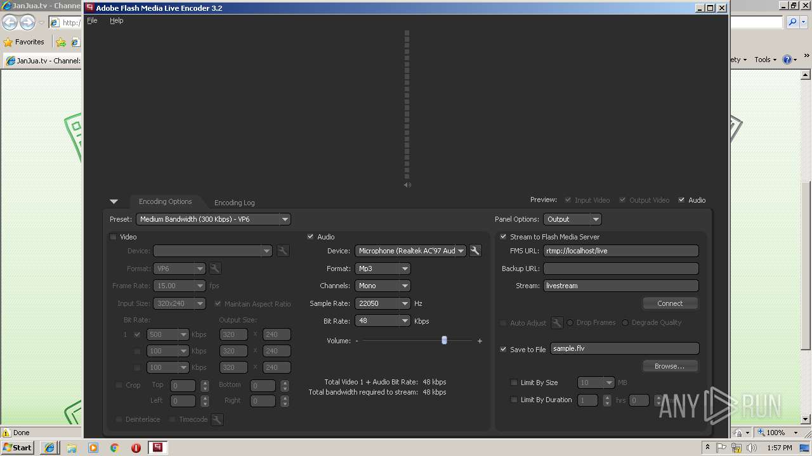812x456 pixels.
Task: Open Windows Explorer folder in taskbar
Action: (x=72, y=448)
